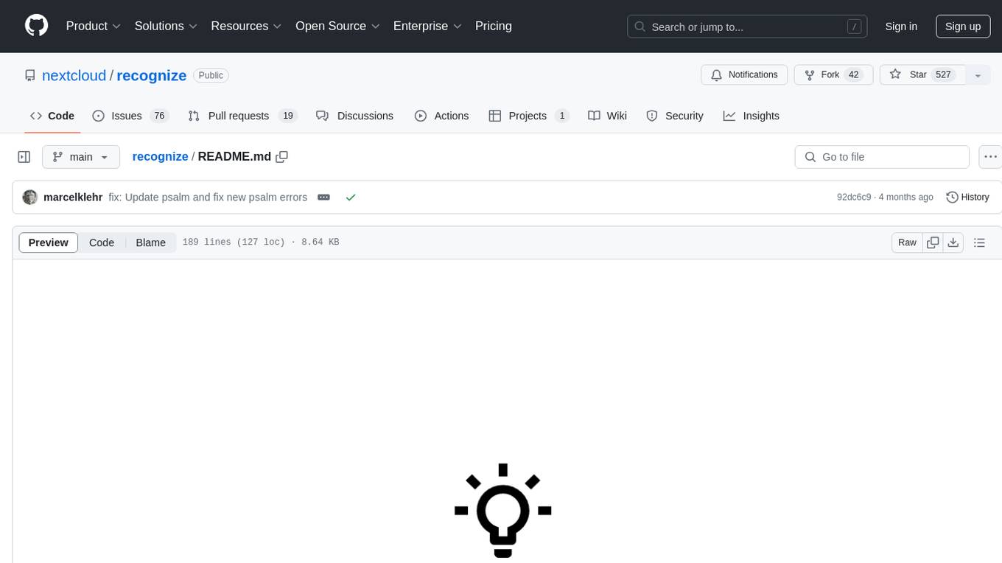Open the Star lists dropdown arrow
The width and height of the screenshot is (1002, 563).
point(978,75)
